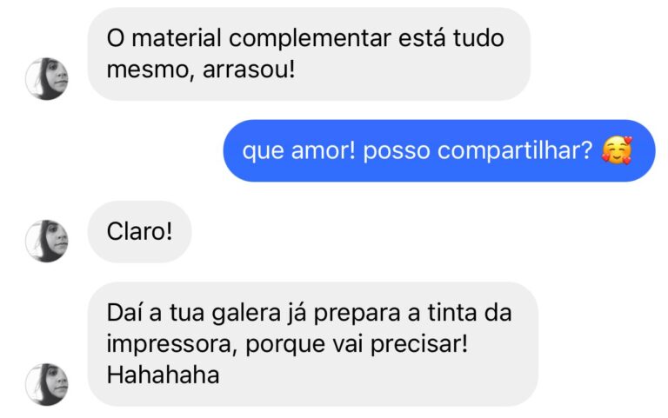Click the word 'compartilhar?' in the blue bubble
The height and width of the screenshot is (418, 668).
[515, 151]
